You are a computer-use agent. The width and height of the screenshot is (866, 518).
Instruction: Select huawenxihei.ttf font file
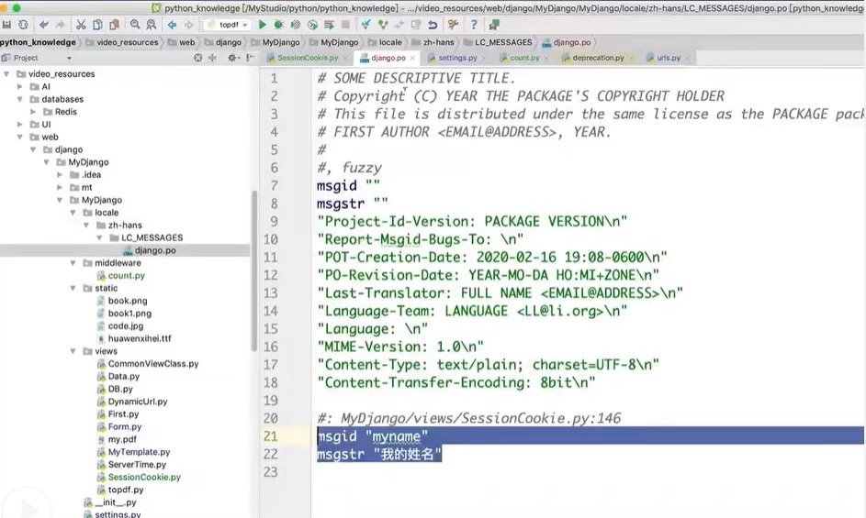click(140, 338)
